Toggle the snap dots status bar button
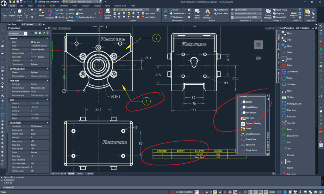Screen dimensions: 324x194 pyautogui.click(x=225, y=192)
